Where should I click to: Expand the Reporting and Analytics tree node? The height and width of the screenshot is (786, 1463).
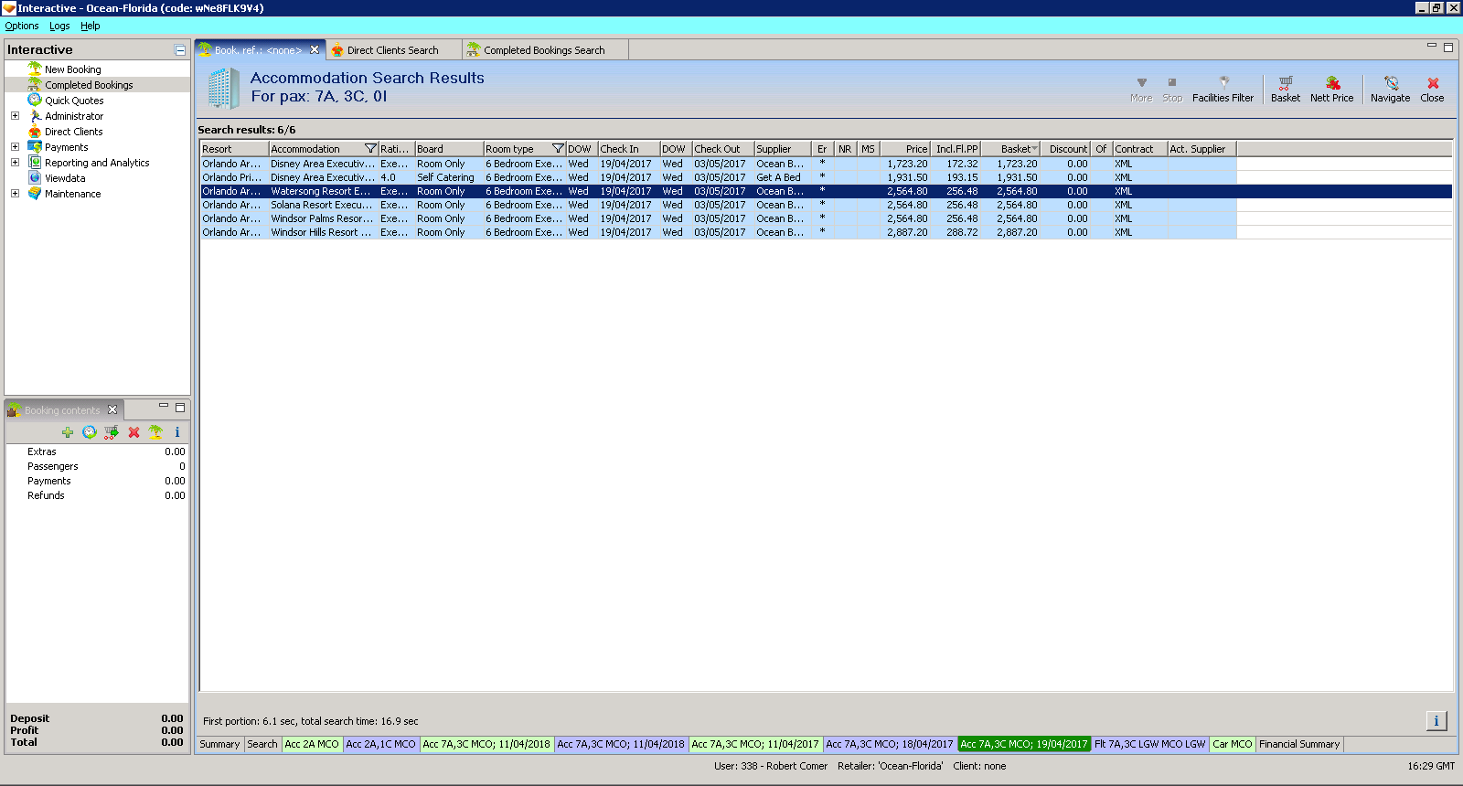(x=15, y=163)
